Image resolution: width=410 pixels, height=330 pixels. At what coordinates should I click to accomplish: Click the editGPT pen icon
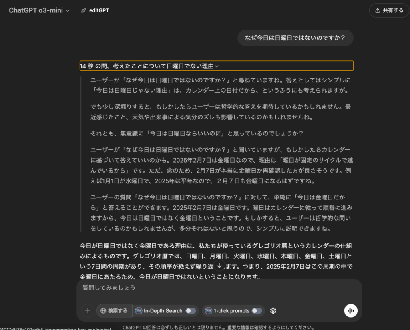pos(83,10)
